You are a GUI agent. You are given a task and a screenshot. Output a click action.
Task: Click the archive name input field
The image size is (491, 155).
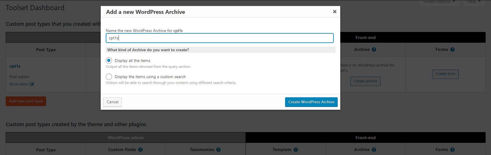(x=219, y=38)
